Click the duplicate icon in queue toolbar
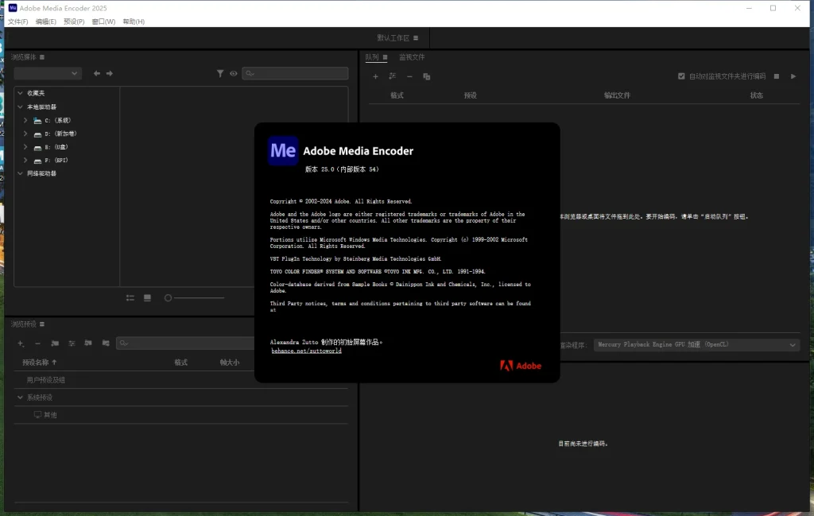This screenshot has height=516, width=814. coord(427,76)
